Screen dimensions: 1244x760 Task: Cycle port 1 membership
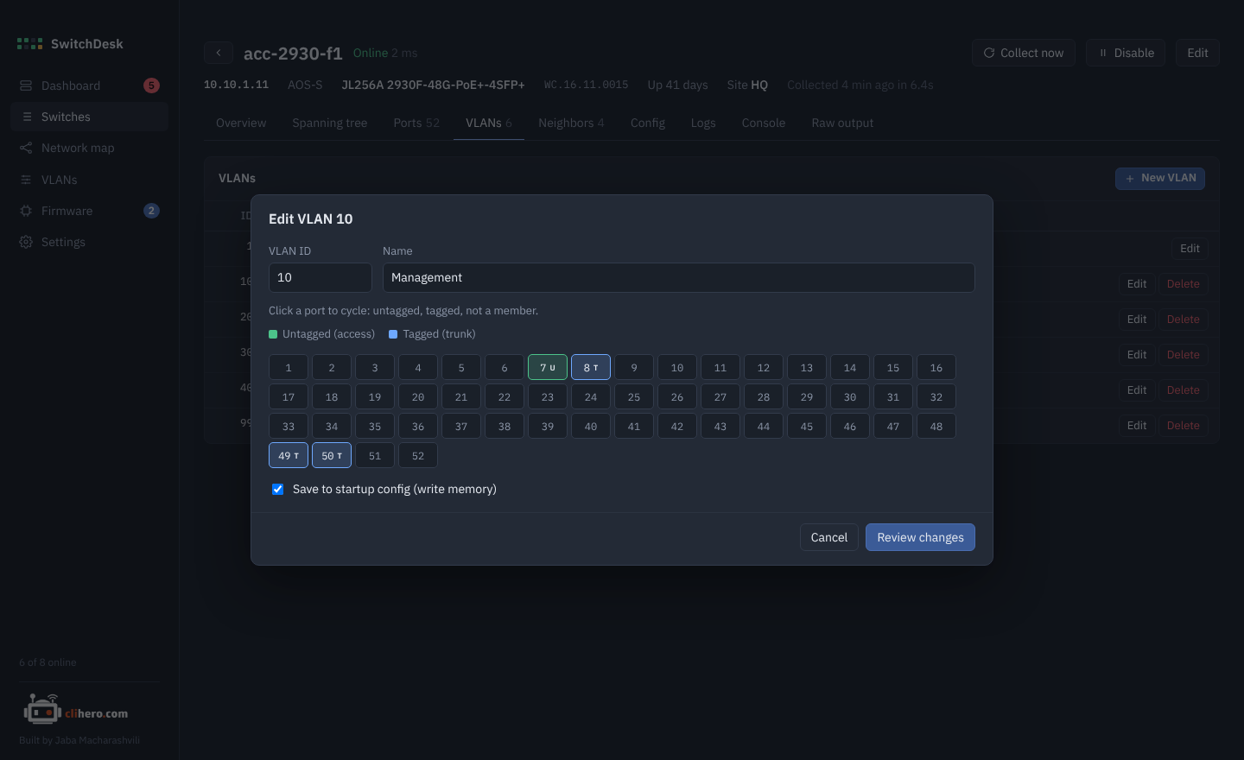click(x=289, y=367)
